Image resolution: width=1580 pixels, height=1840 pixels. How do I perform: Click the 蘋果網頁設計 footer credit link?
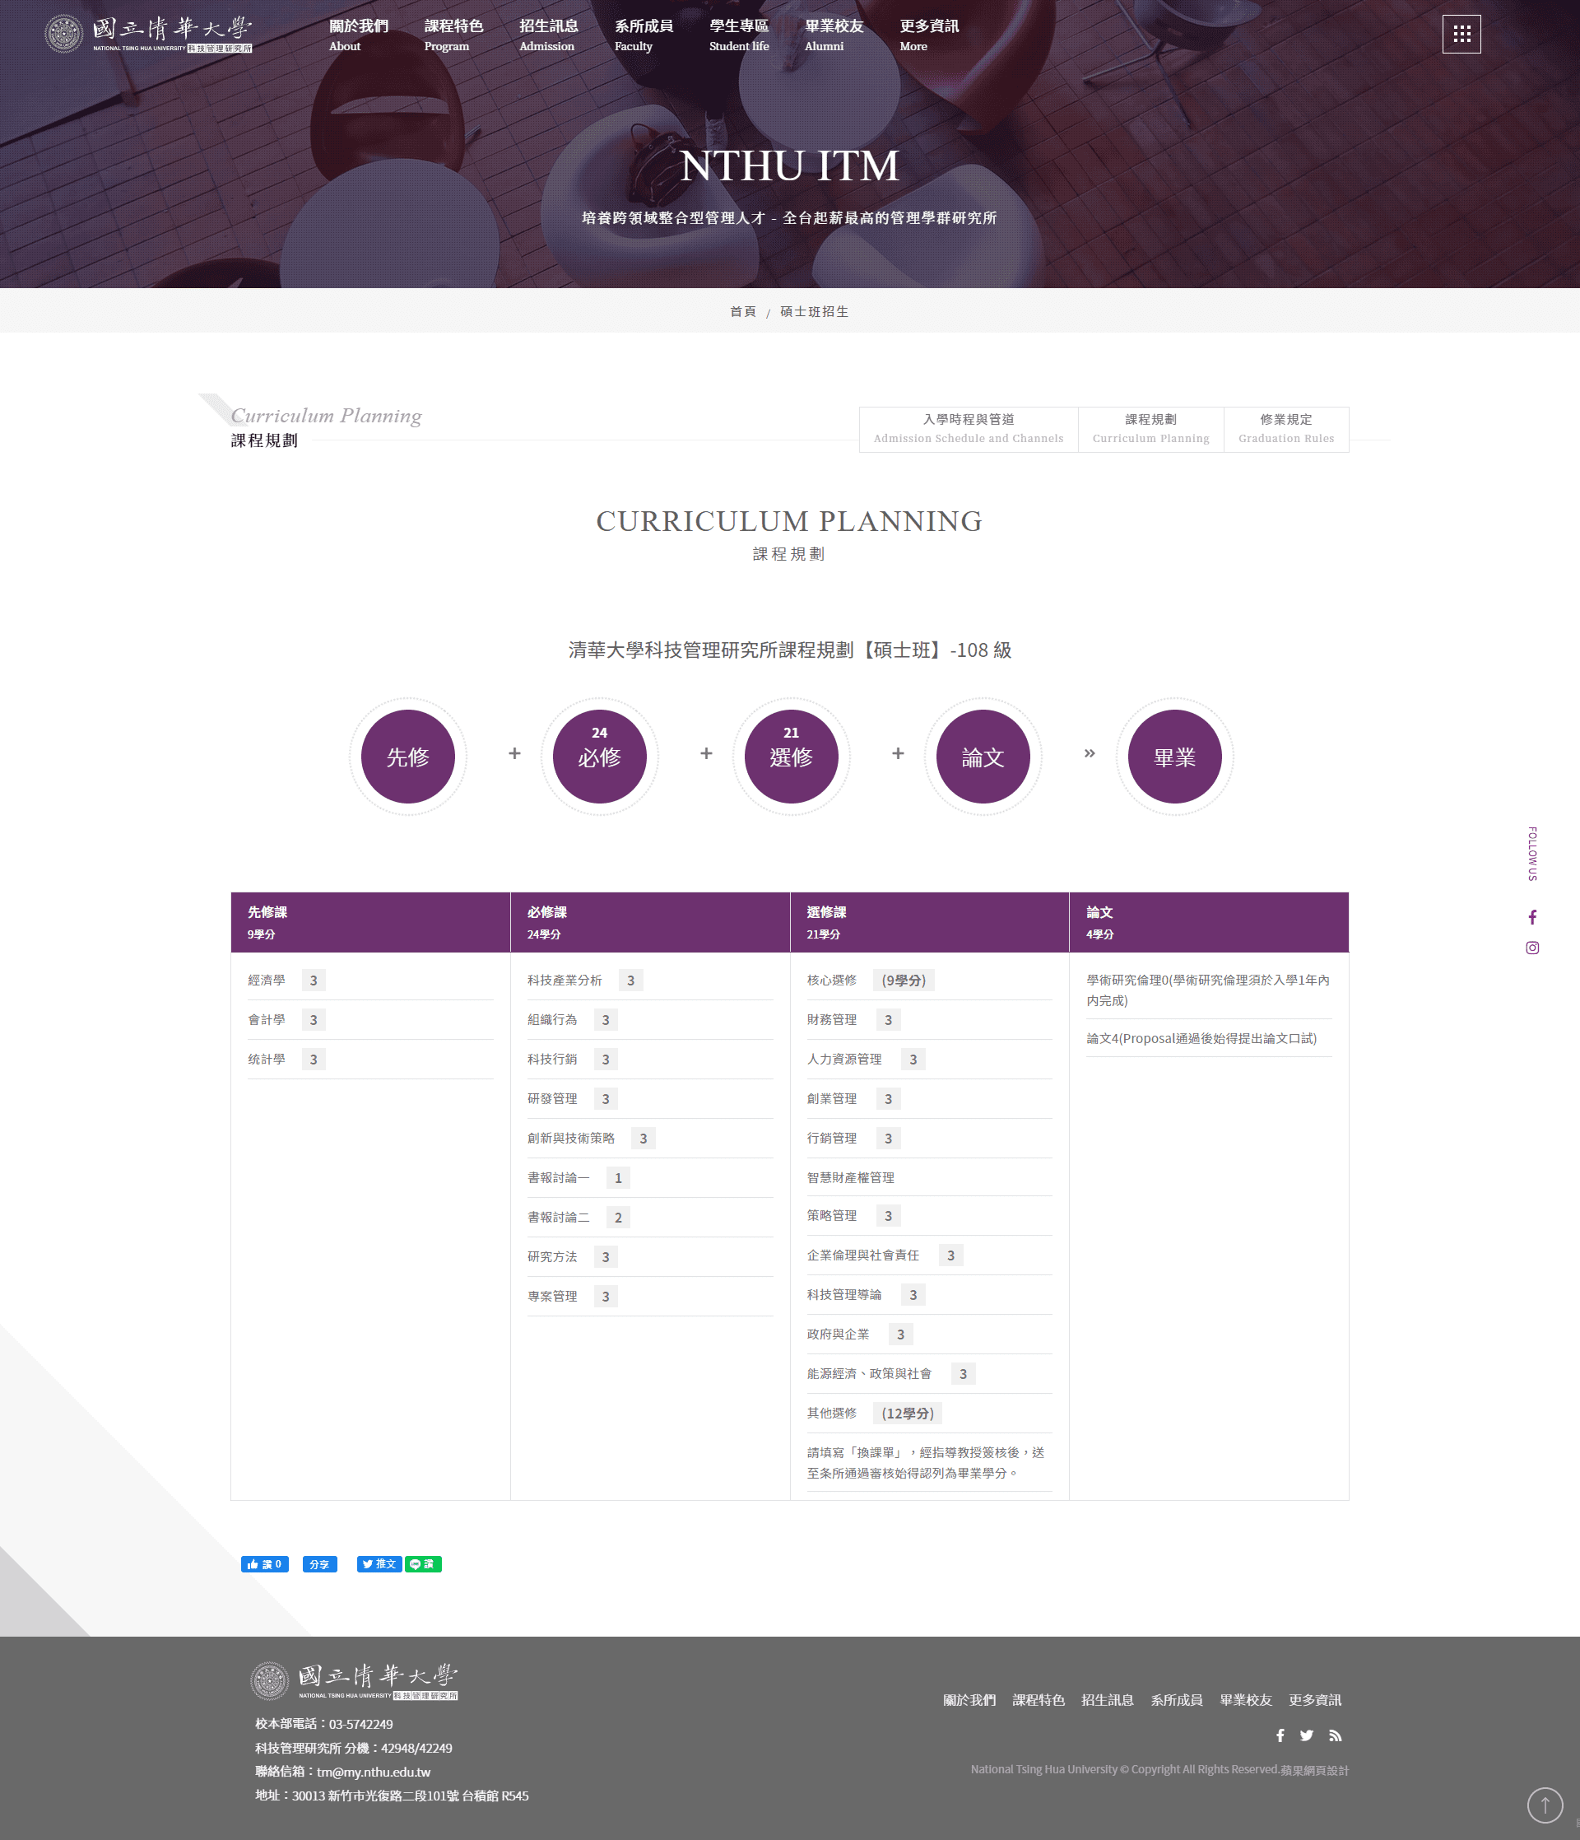click(1314, 1770)
